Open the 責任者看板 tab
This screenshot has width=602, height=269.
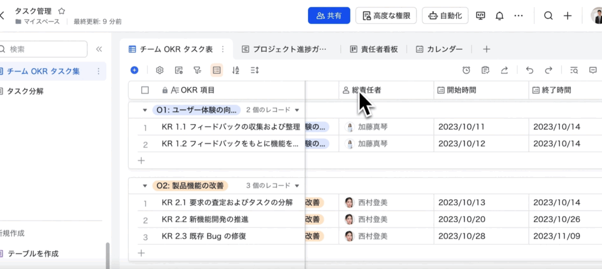point(373,49)
